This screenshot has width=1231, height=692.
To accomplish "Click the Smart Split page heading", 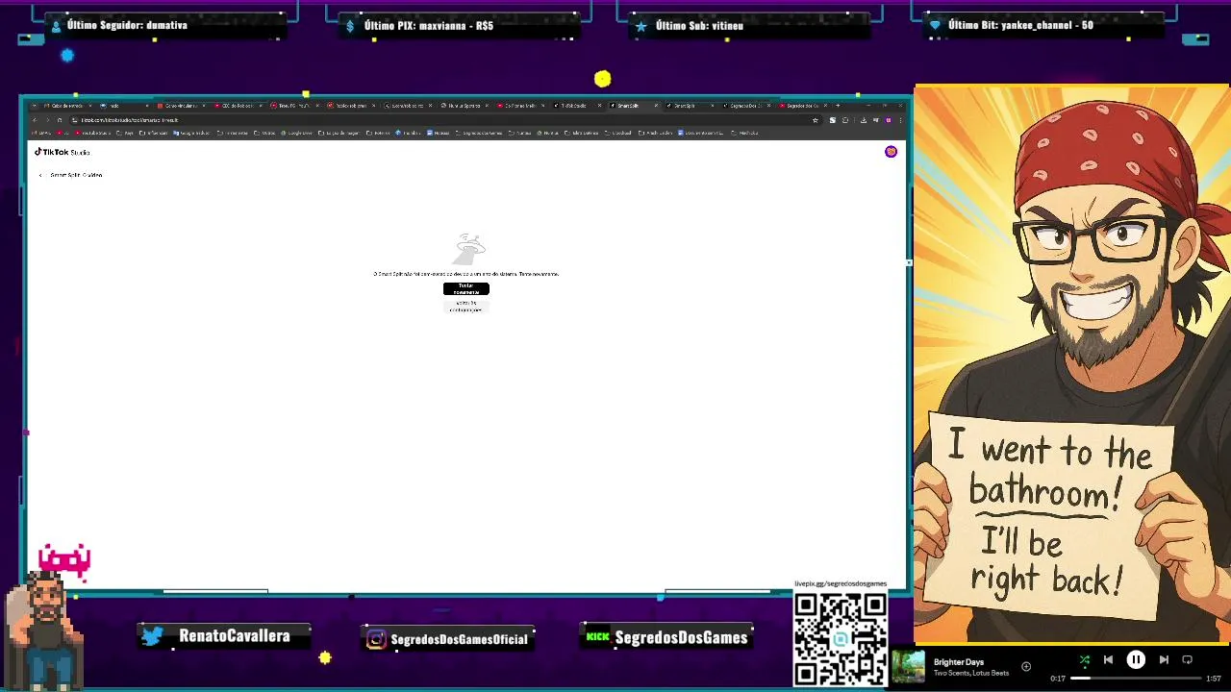I will pos(76,175).
